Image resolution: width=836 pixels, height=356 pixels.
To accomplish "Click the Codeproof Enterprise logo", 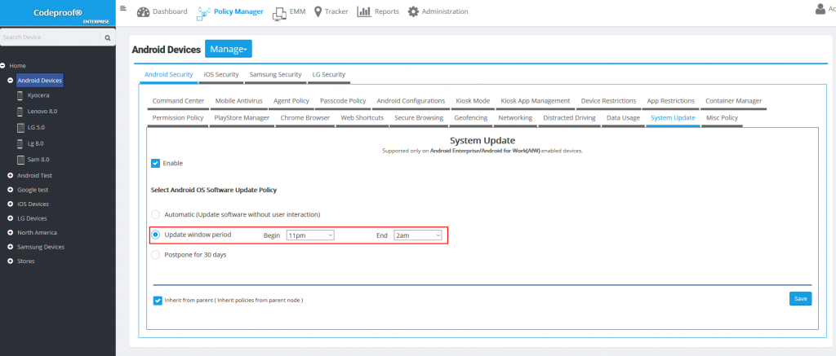I will pyautogui.click(x=58, y=13).
